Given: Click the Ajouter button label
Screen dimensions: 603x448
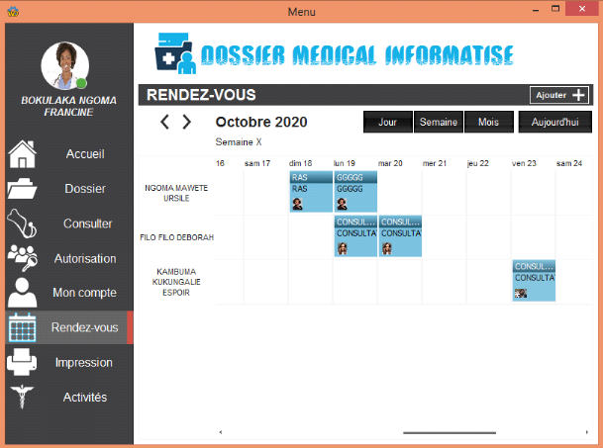Looking at the screenshot, I should tap(552, 95).
